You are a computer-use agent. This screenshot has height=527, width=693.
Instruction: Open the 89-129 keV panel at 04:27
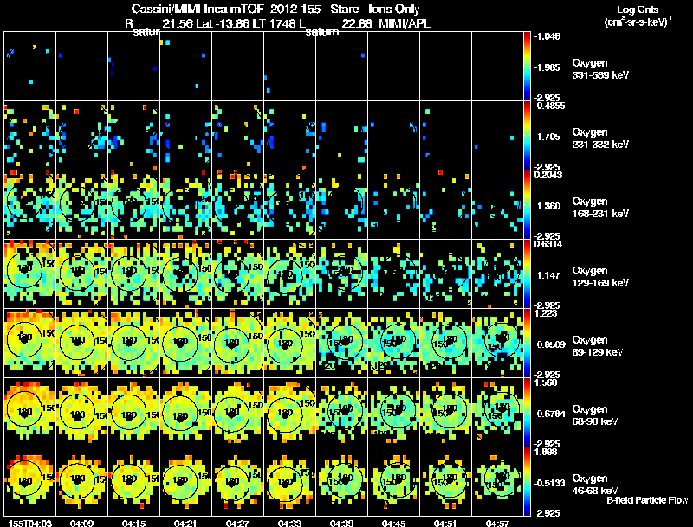[x=237, y=343]
